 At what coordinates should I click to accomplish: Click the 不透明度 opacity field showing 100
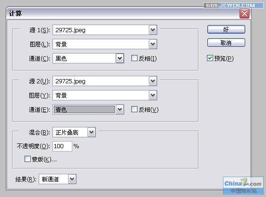click(x=62, y=146)
